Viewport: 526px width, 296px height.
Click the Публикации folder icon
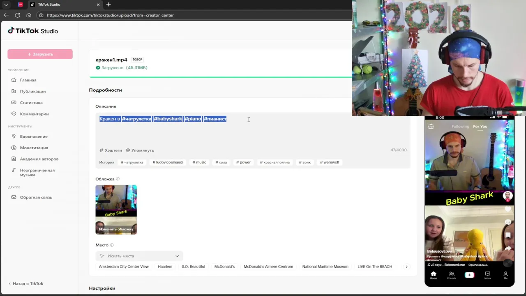14,91
